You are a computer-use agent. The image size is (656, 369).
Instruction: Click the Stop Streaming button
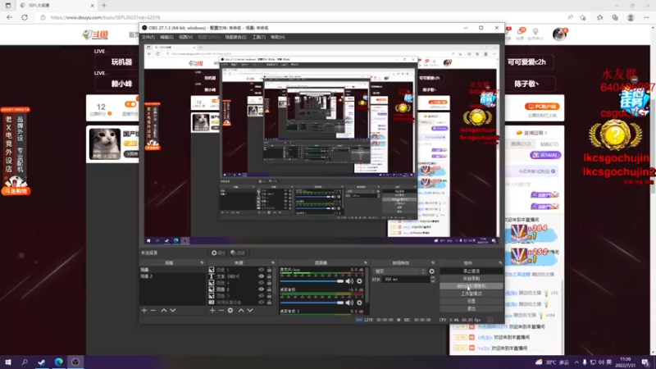[471, 271]
